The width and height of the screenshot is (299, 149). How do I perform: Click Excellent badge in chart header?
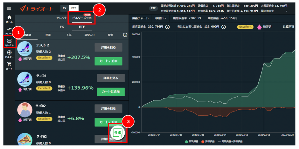245,27
